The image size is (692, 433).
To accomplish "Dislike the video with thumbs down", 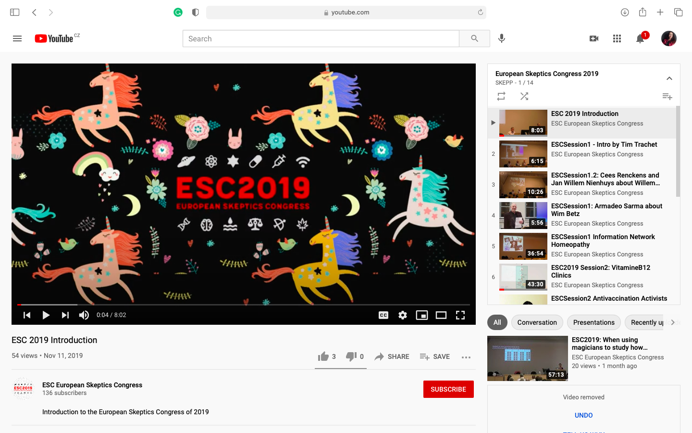I will tap(355, 357).
